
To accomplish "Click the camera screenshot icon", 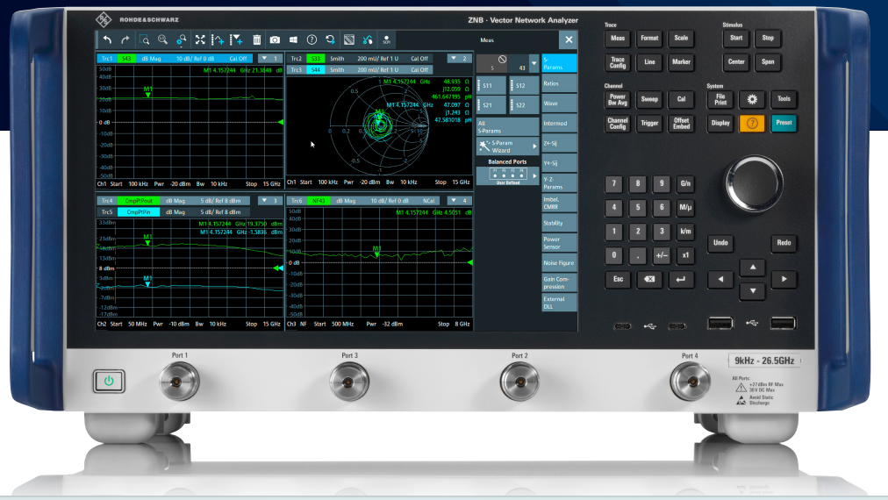I will point(275,40).
